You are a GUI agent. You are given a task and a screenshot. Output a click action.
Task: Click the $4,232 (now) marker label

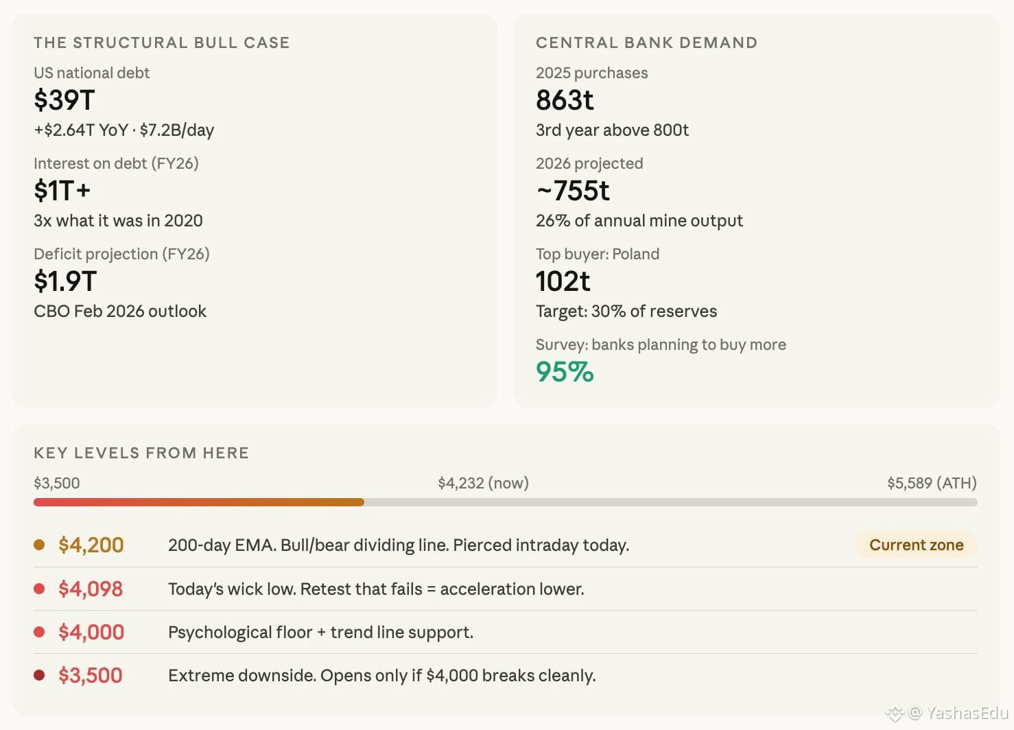point(484,483)
